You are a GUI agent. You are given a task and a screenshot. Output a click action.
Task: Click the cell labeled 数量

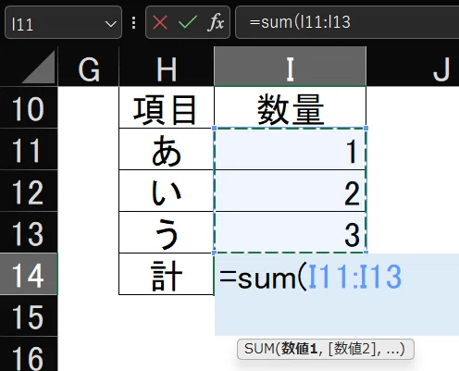[x=291, y=107]
